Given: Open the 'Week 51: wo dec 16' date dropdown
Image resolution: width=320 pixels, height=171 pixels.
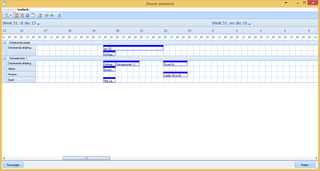Looking at the screenshot, I should point(250,24).
